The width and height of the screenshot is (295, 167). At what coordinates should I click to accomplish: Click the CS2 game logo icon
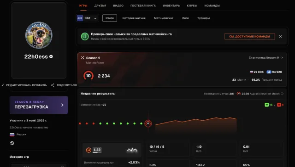pyautogui.click(x=80, y=18)
